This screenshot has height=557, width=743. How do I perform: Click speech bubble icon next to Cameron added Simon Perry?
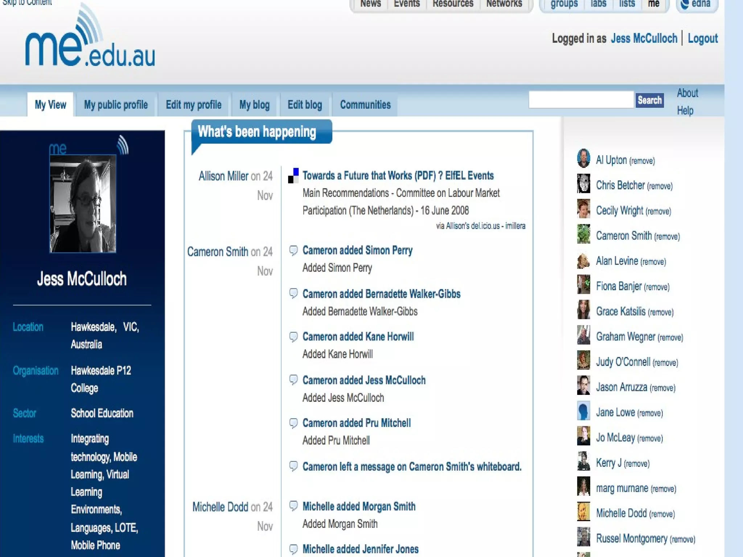tap(293, 250)
